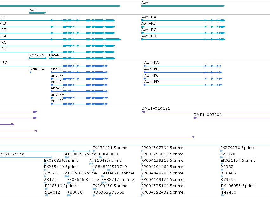Viewport: 270px width, 197px height.
Task: Click the enc-PB protein label
Action: pyautogui.click(x=57, y=101)
